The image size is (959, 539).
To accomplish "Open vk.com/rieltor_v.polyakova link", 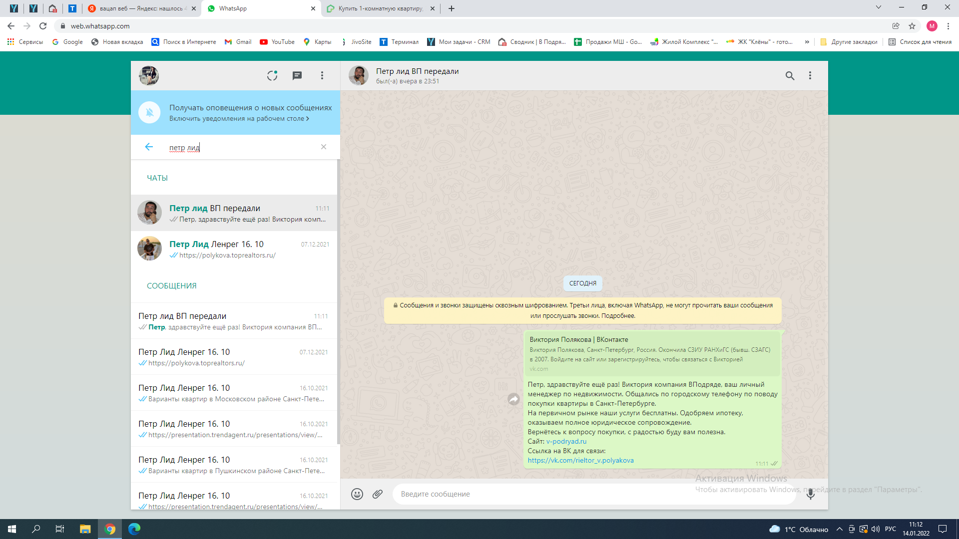I will [580, 461].
